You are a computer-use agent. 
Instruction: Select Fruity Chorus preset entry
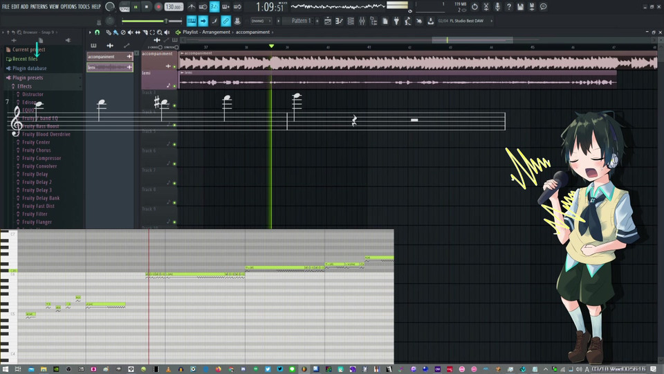point(37,150)
